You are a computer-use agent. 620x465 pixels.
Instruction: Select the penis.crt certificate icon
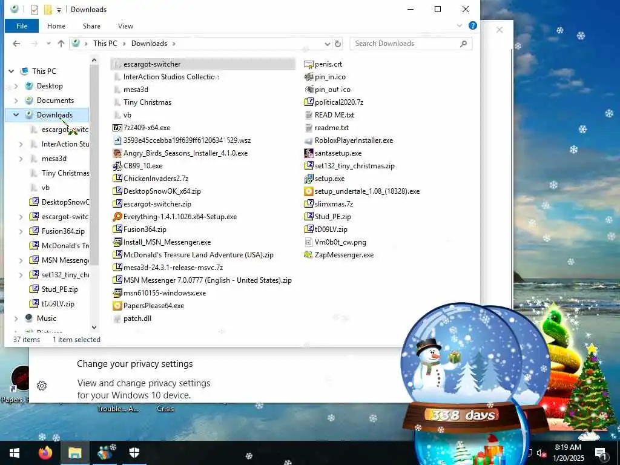pos(308,64)
